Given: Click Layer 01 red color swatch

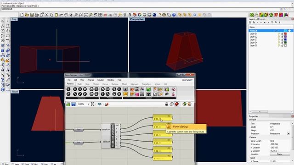Looking at the screenshot, I should 286,34.
